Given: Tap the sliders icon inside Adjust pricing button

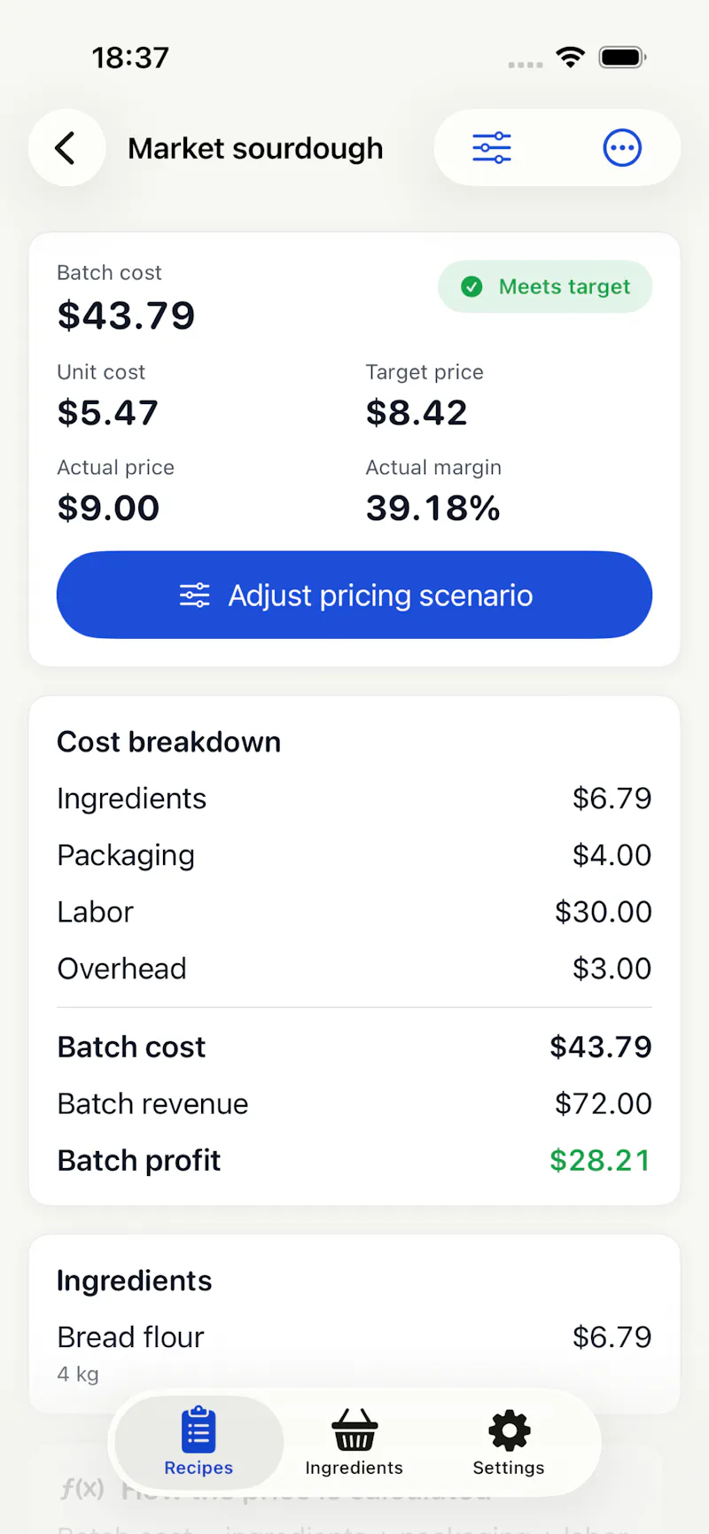Looking at the screenshot, I should pos(195,596).
